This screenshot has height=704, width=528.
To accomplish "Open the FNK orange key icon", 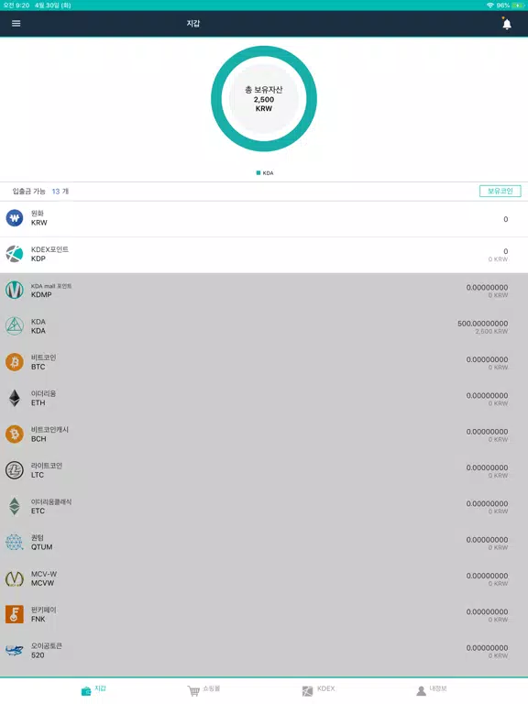I will (x=15, y=614).
